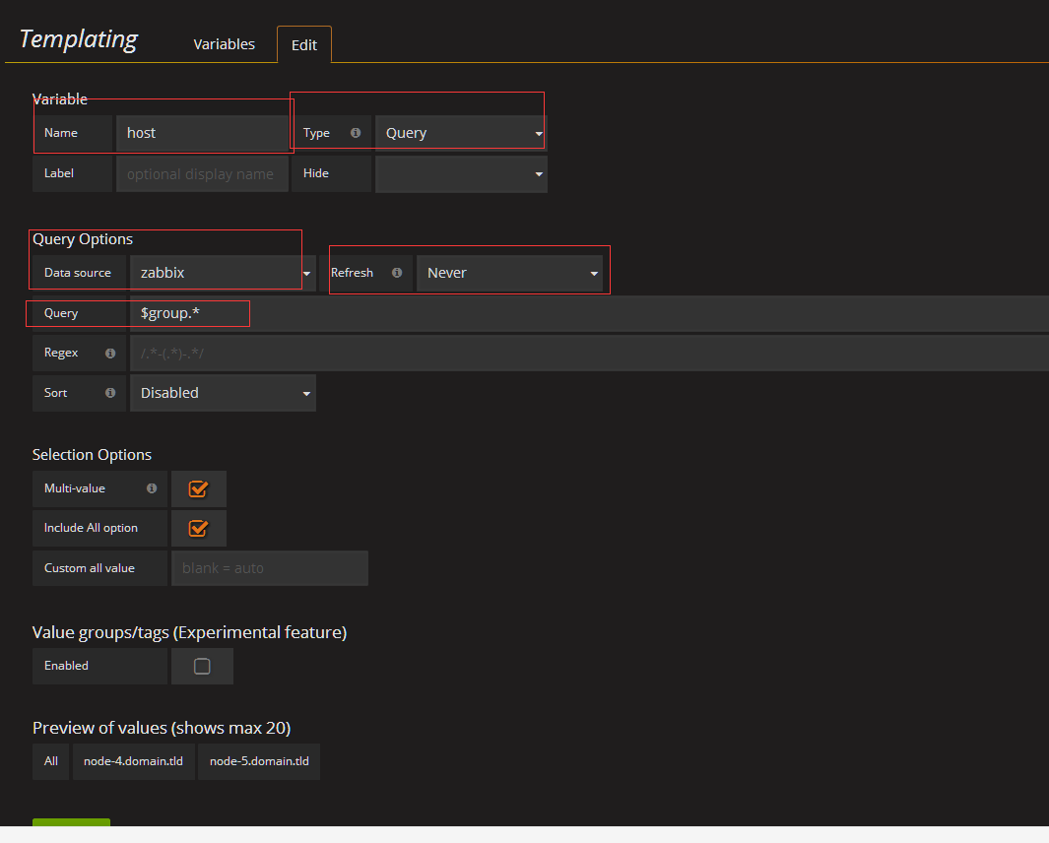Open the Type dropdown showing Query
The width and height of the screenshot is (1049, 843).
coord(461,133)
